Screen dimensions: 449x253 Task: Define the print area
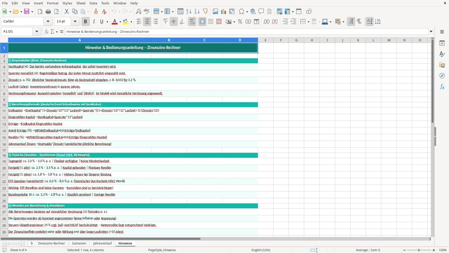click(280, 12)
